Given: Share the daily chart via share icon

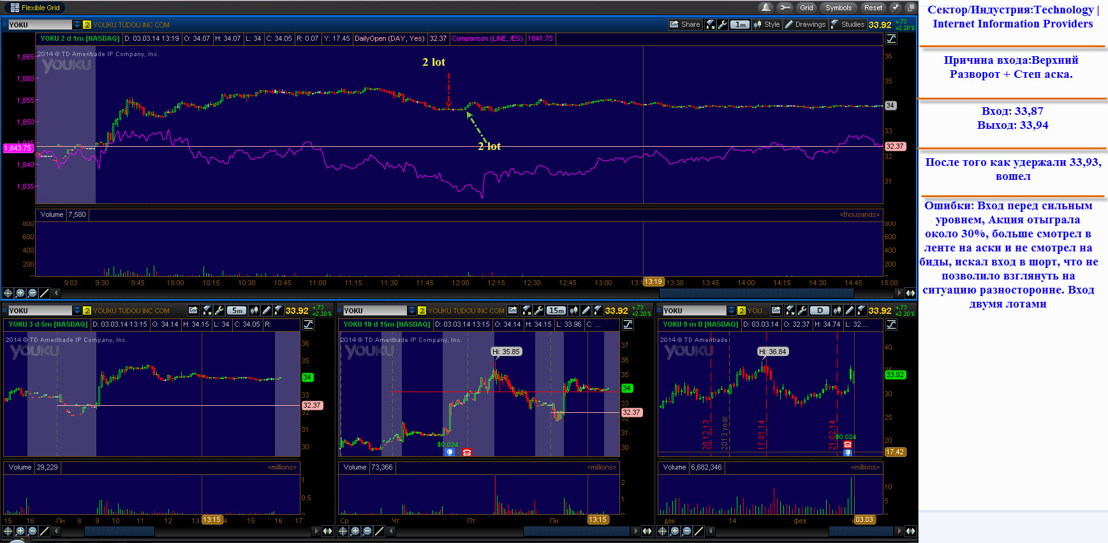Looking at the screenshot, I should pos(776,310).
